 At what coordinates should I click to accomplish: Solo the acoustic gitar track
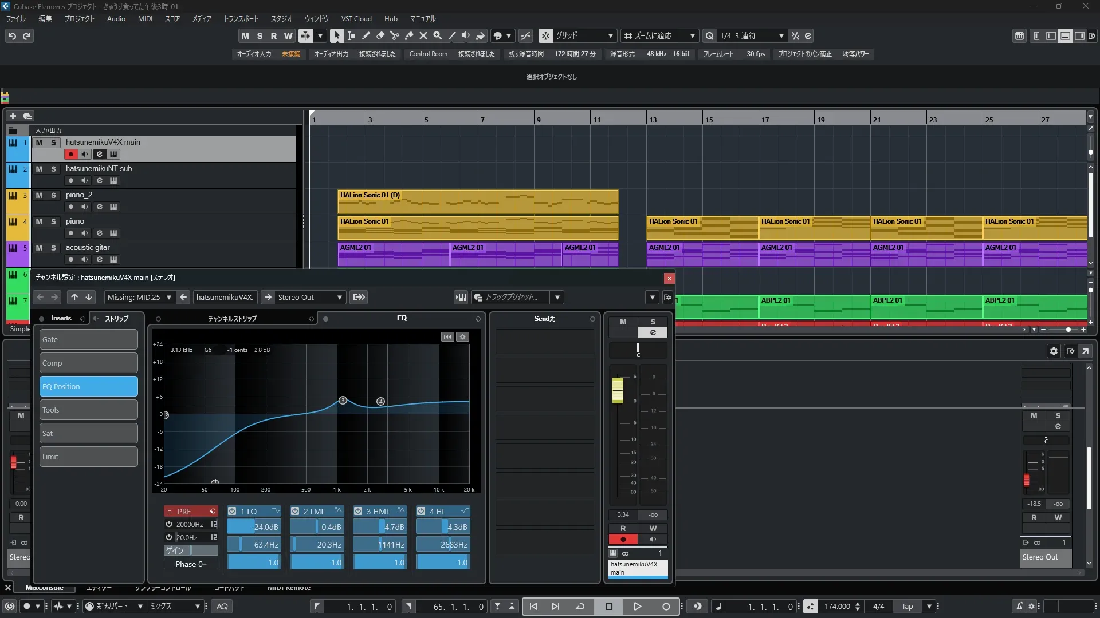53,248
